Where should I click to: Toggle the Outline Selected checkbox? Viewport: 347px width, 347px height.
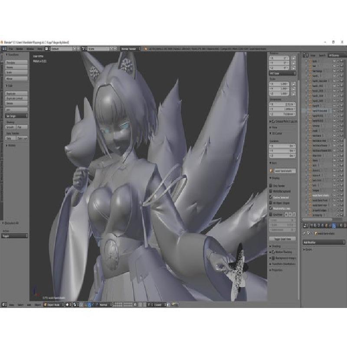(x=271, y=197)
